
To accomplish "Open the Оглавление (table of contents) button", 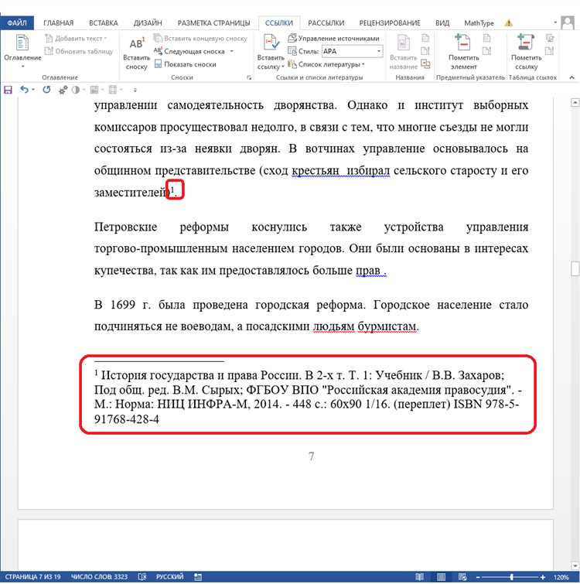I will tap(22, 50).
